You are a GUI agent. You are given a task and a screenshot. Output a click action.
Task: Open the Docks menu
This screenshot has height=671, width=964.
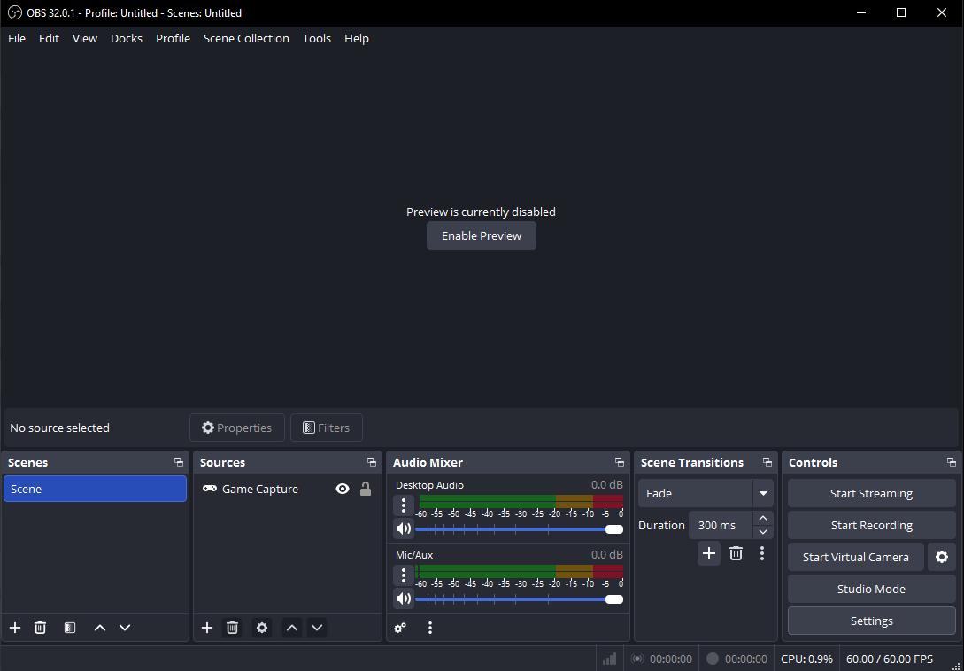click(127, 38)
